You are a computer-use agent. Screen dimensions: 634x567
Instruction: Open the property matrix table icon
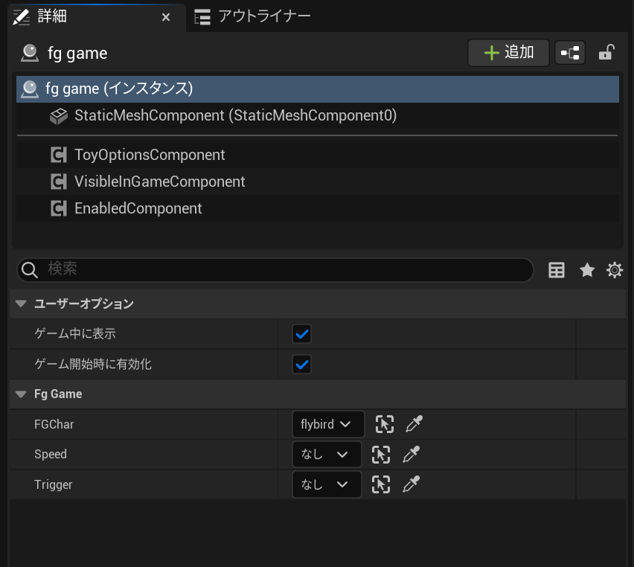pos(557,270)
